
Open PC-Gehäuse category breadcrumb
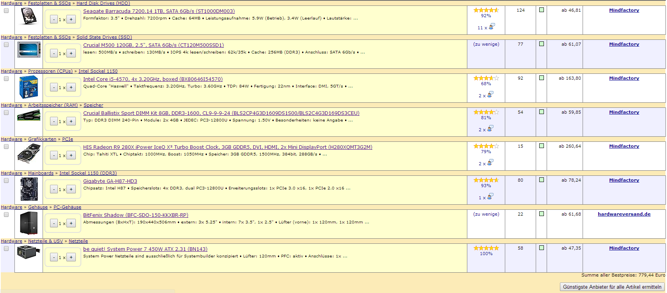coord(67,207)
